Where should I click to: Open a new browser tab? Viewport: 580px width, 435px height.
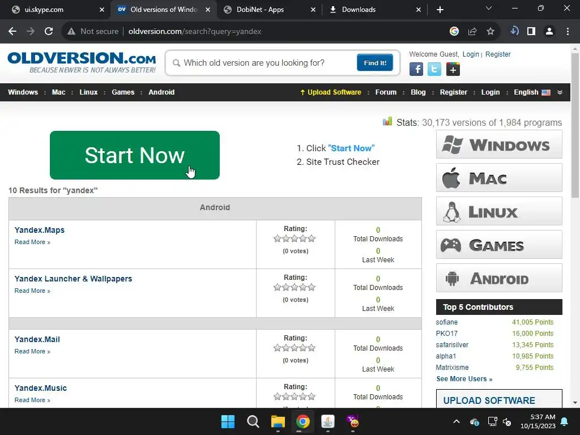(x=440, y=10)
